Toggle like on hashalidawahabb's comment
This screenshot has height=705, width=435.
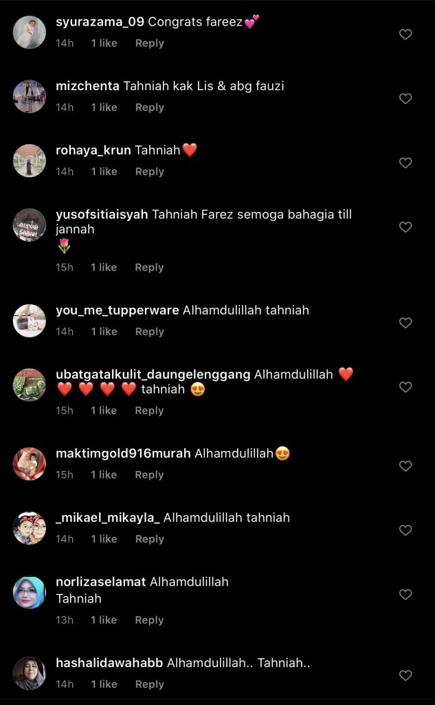(x=405, y=676)
